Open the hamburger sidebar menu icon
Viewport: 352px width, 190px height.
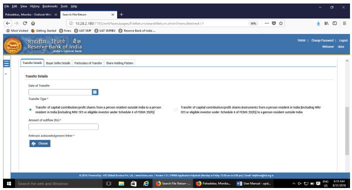click(x=7, y=63)
